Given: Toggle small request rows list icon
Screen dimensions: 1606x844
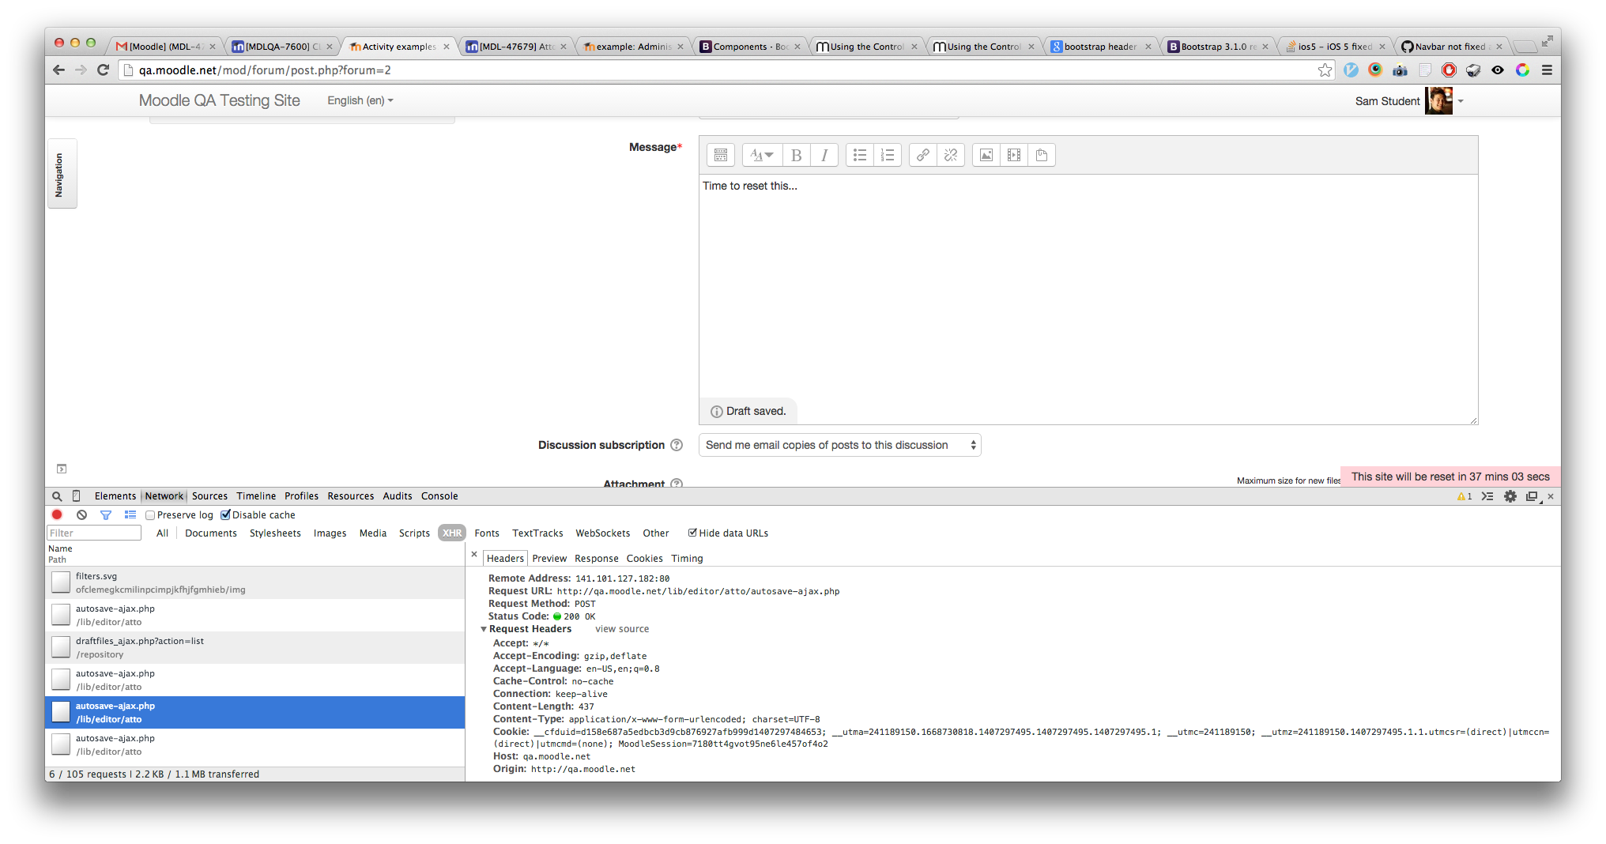Looking at the screenshot, I should 130,514.
